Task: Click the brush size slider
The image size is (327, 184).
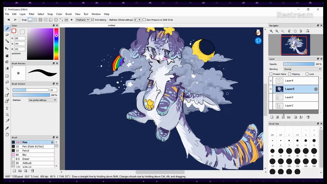Action: [x=30, y=90]
